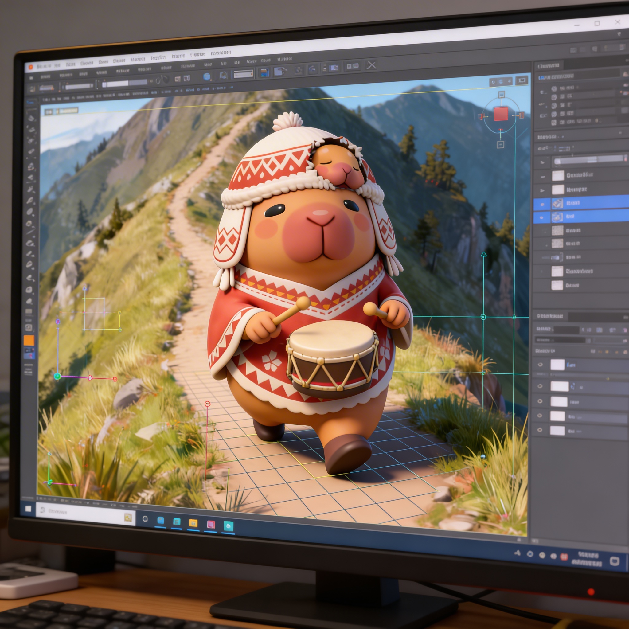The width and height of the screenshot is (629, 629).
Task: Click the pink app icon in the taskbar
Action: (211, 525)
